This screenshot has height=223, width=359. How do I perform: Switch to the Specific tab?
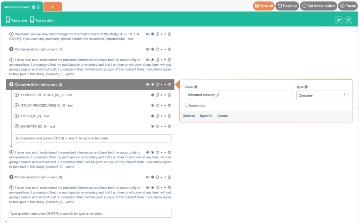click(x=206, y=116)
